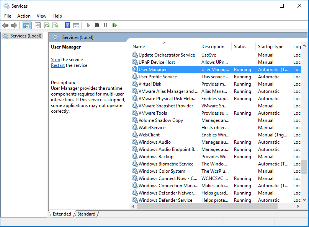
Task: Go forward with the toolbar forward arrow
Action: pyautogui.click(x=14, y=25)
